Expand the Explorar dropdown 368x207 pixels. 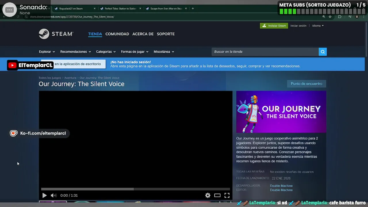click(x=47, y=52)
